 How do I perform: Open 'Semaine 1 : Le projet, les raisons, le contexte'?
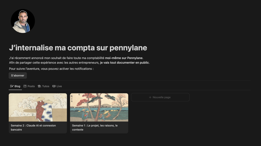click(95, 128)
